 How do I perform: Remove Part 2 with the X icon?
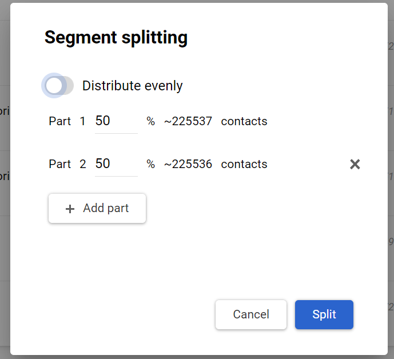point(355,165)
